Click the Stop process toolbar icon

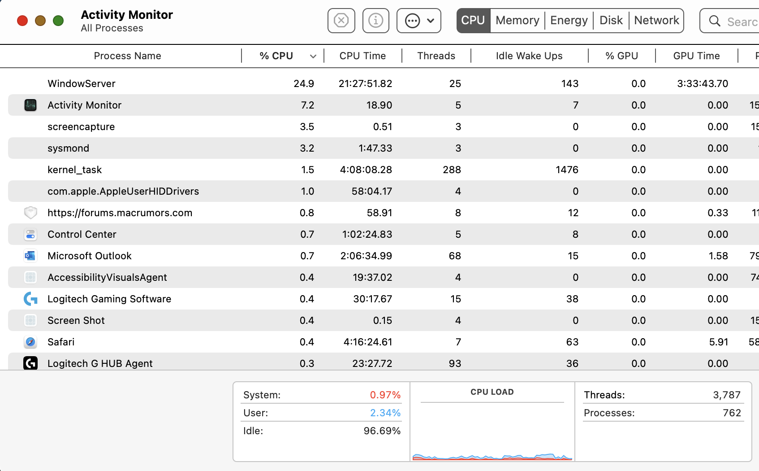click(341, 21)
